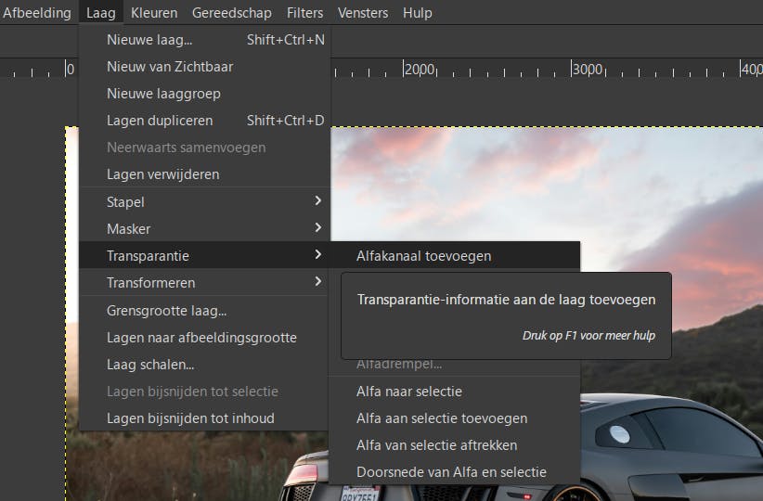The image size is (763, 501).
Task: Create a Nieuwe laaggroep
Action: [204, 94]
